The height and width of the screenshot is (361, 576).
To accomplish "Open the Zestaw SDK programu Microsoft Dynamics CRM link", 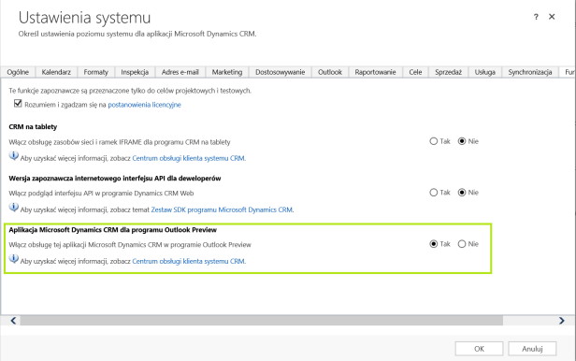I will [x=223, y=209].
